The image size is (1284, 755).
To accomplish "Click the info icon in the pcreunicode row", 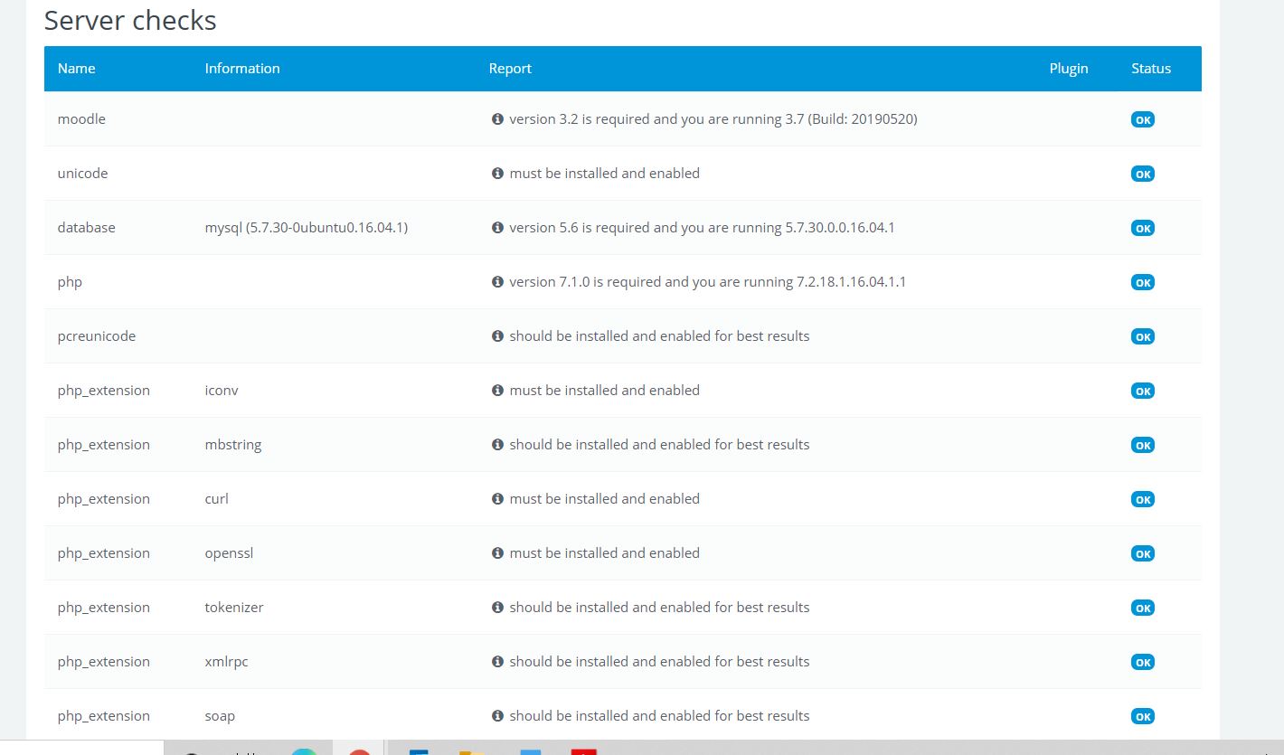I will coord(497,335).
